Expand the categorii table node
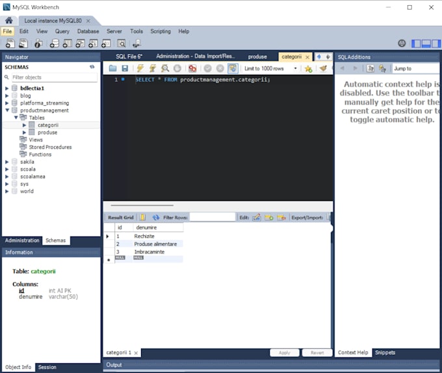The width and height of the screenshot is (442, 373). coord(24,125)
